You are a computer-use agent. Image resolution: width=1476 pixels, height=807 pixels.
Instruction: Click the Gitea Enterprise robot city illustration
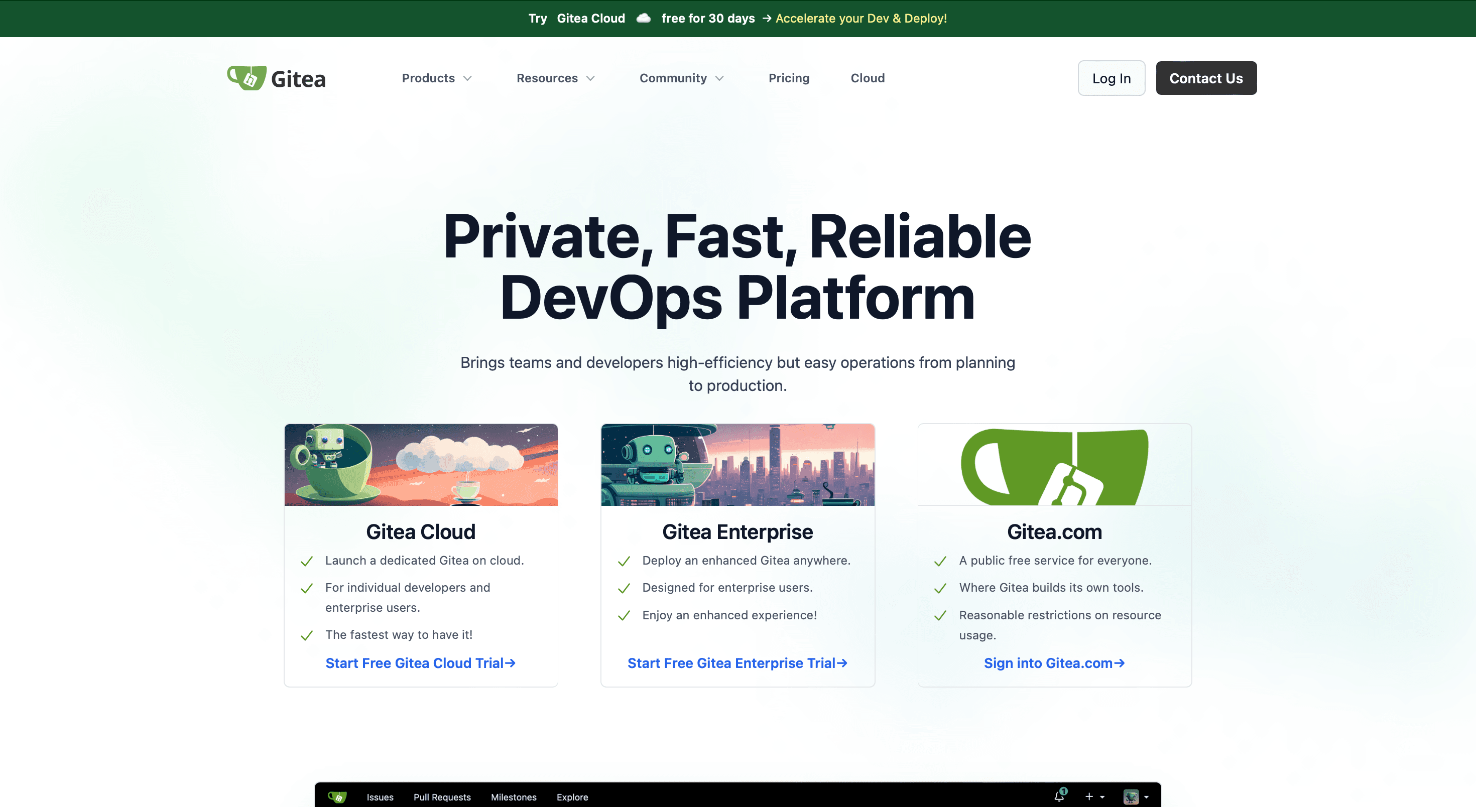(737, 465)
